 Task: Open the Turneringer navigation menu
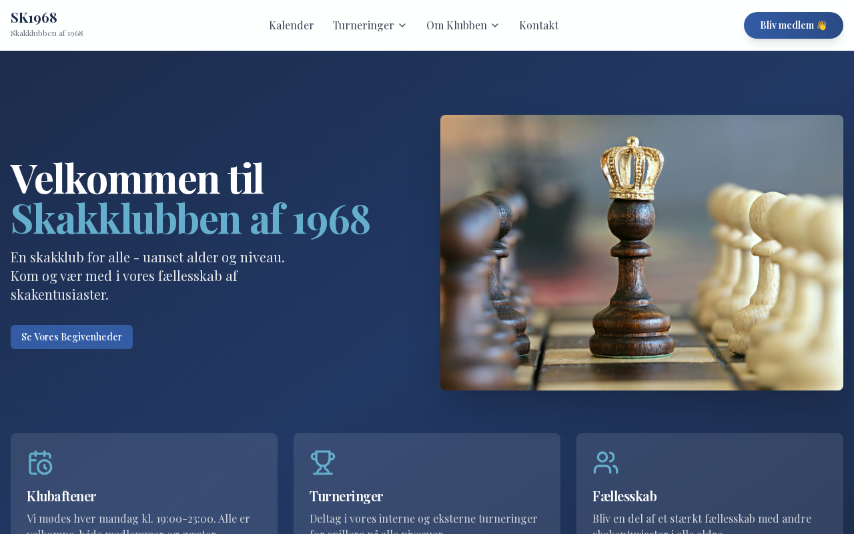tap(370, 25)
